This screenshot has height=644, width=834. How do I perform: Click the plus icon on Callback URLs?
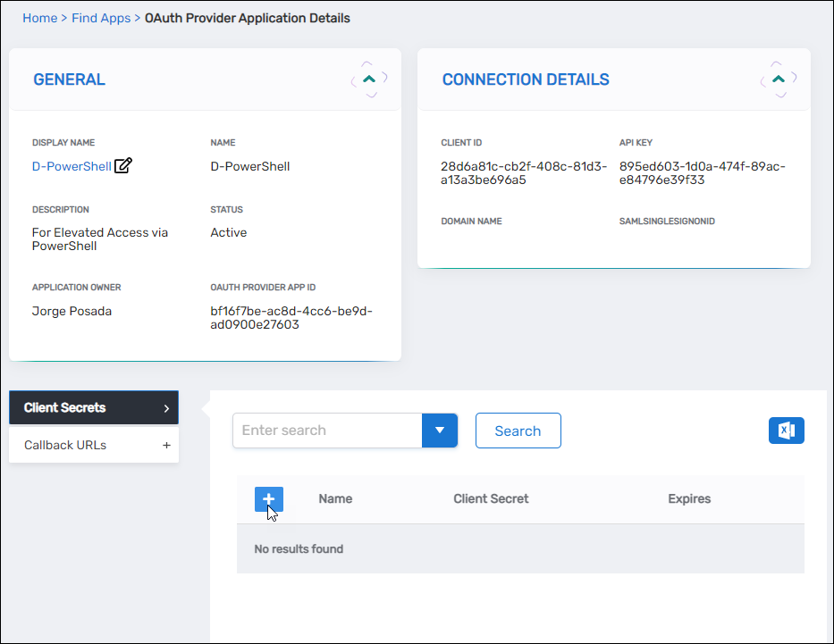pyautogui.click(x=166, y=445)
